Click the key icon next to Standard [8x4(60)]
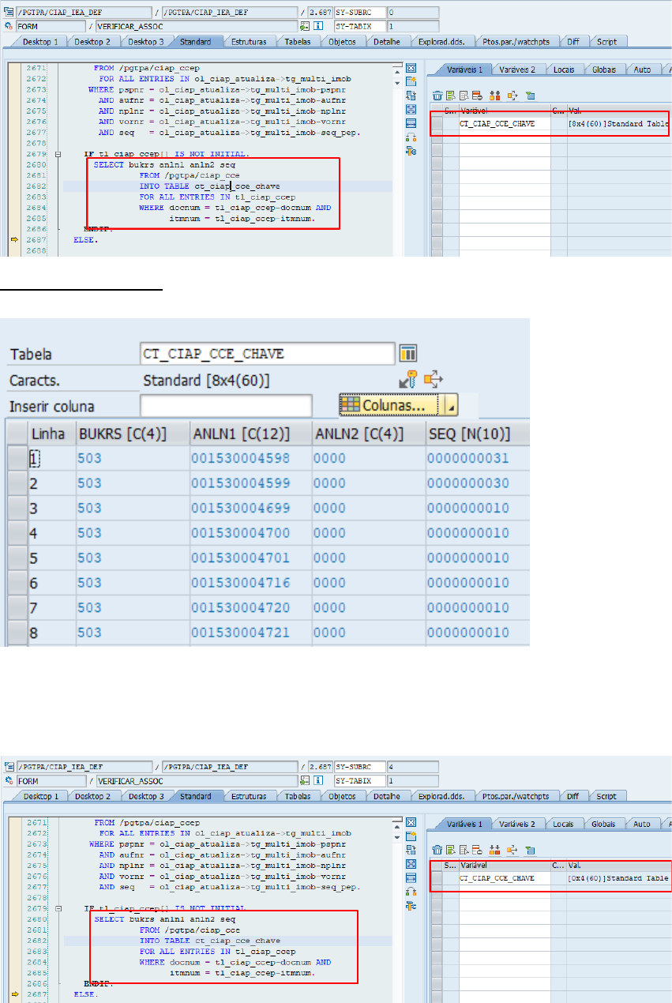The image size is (672, 1003). (407, 380)
